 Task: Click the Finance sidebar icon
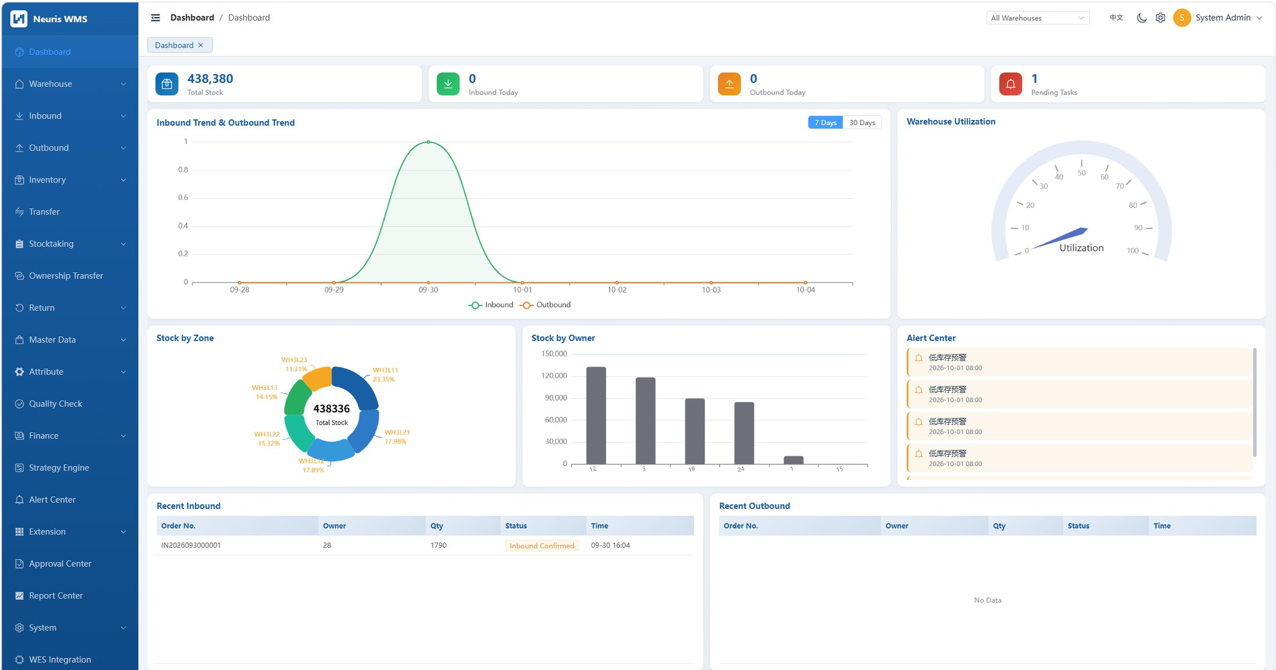(x=19, y=436)
